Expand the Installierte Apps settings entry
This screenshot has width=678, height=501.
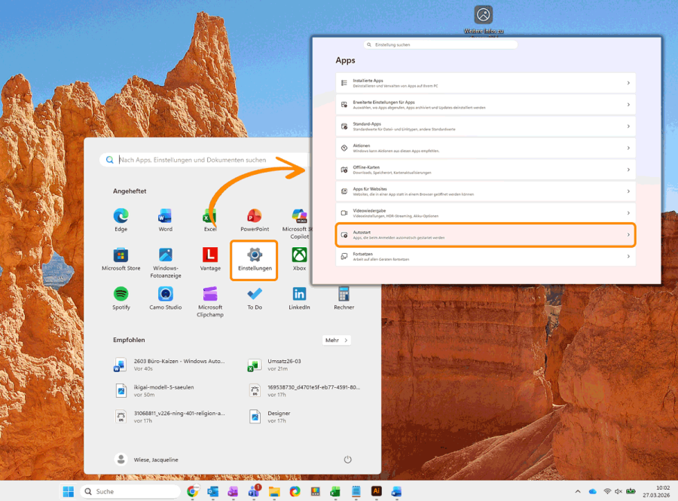click(x=484, y=83)
